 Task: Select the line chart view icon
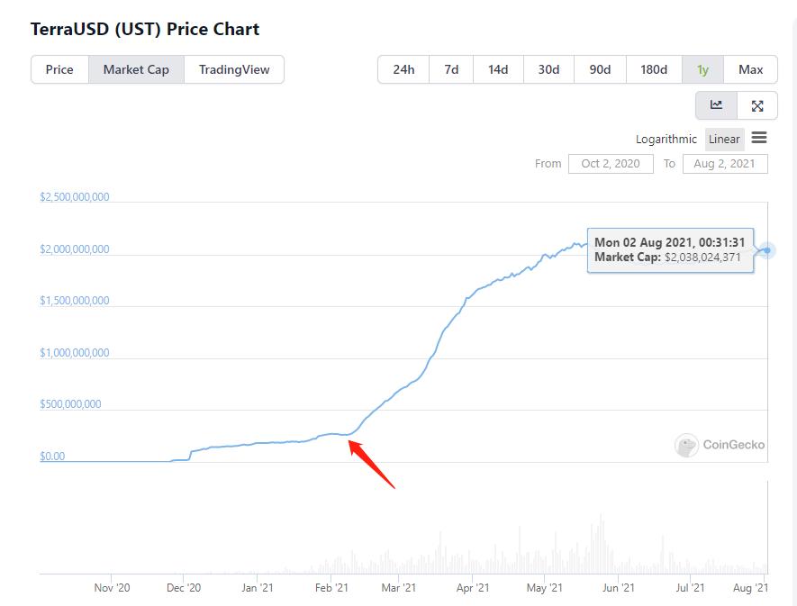tap(716, 105)
